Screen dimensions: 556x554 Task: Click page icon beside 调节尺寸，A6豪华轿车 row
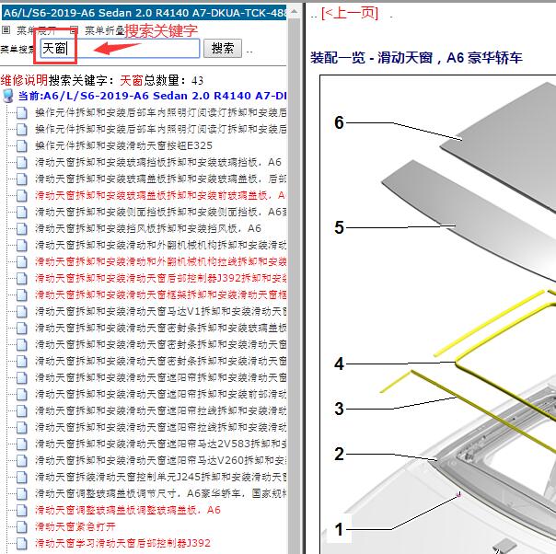(21, 493)
